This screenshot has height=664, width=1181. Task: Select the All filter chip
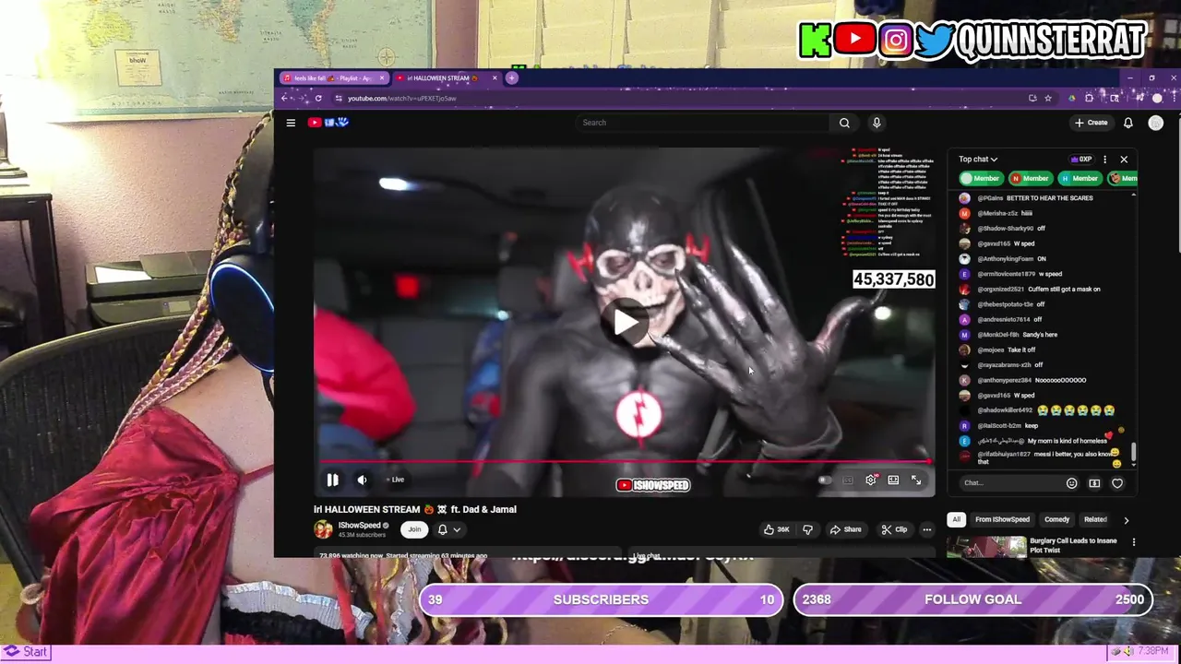pos(956,519)
